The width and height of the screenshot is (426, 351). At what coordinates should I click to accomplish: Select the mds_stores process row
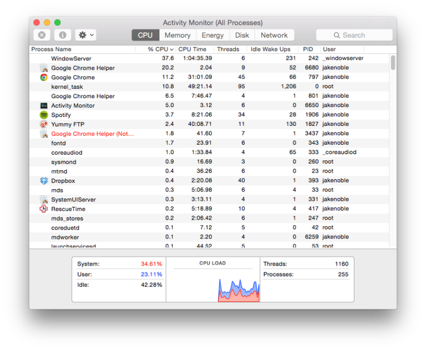pyautogui.click(x=209, y=218)
